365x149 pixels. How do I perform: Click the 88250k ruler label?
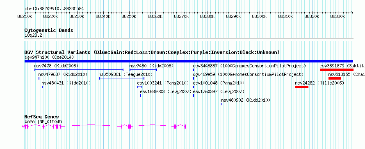(x=129, y=17)
